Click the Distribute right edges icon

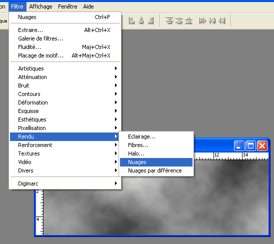coord(222,21)
